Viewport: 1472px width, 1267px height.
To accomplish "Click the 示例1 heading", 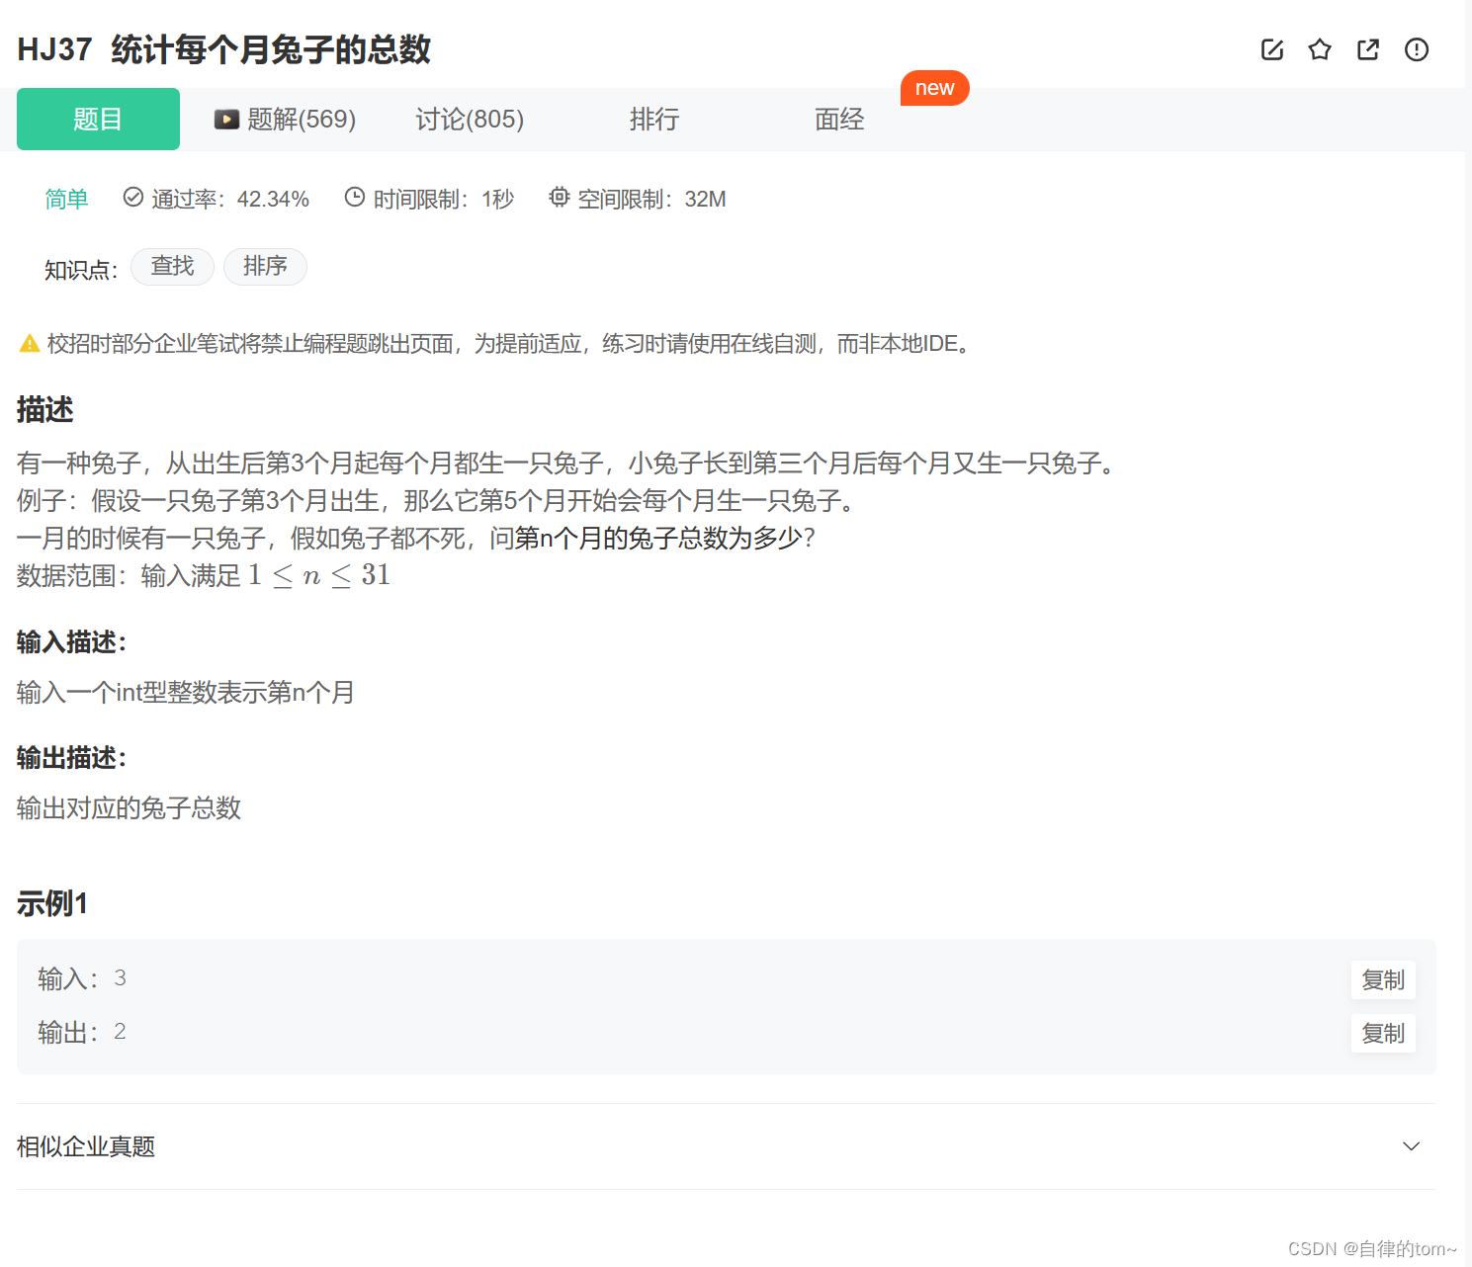I will [x=52, y=903].
